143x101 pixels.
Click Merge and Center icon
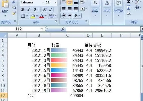tap(82, 9)
